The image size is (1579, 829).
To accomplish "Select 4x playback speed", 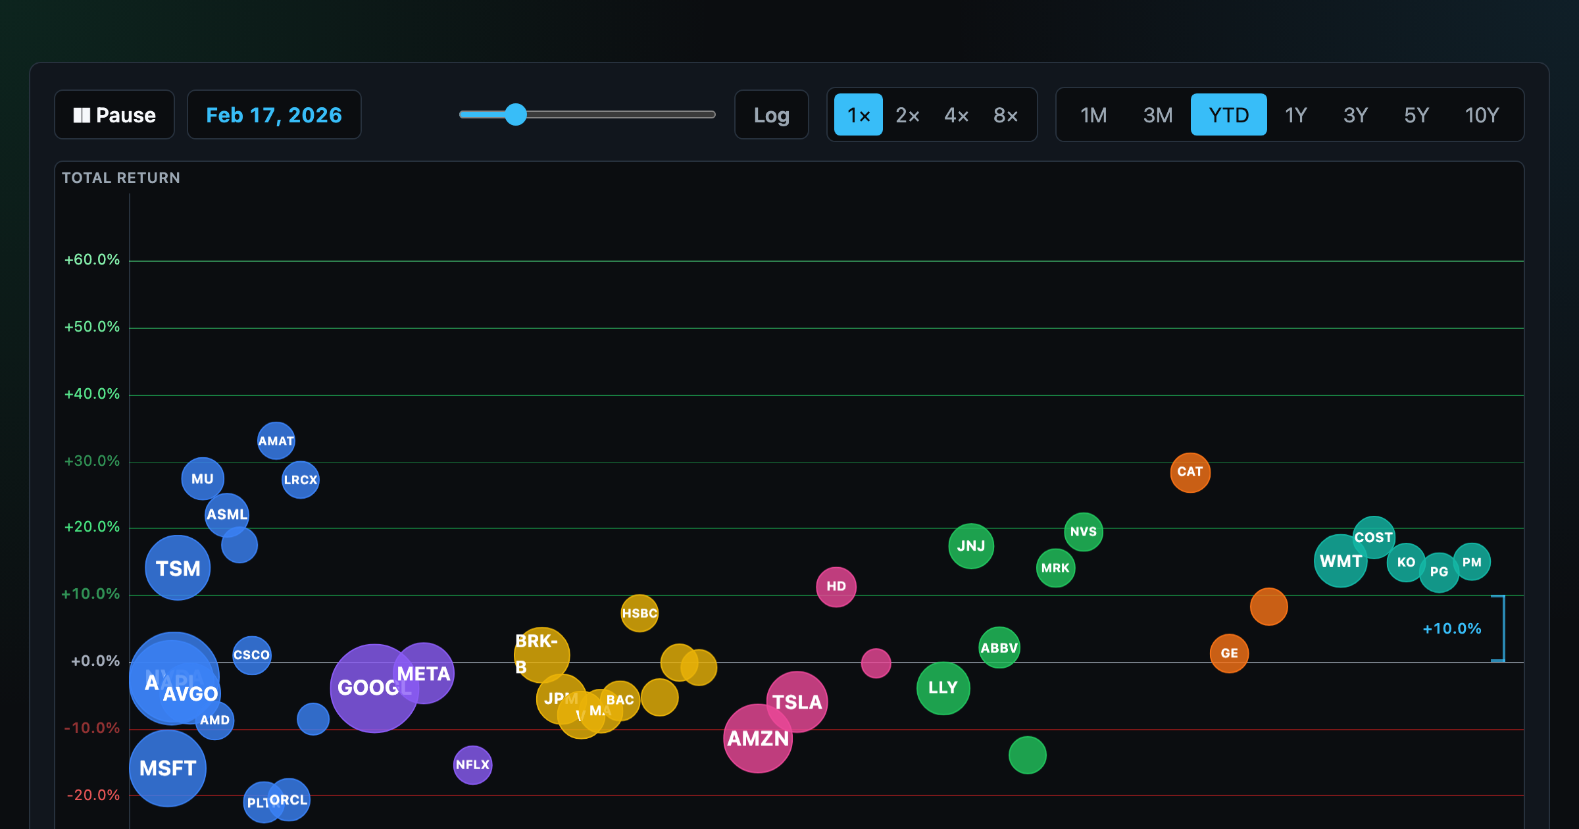I will coord(956,115).
